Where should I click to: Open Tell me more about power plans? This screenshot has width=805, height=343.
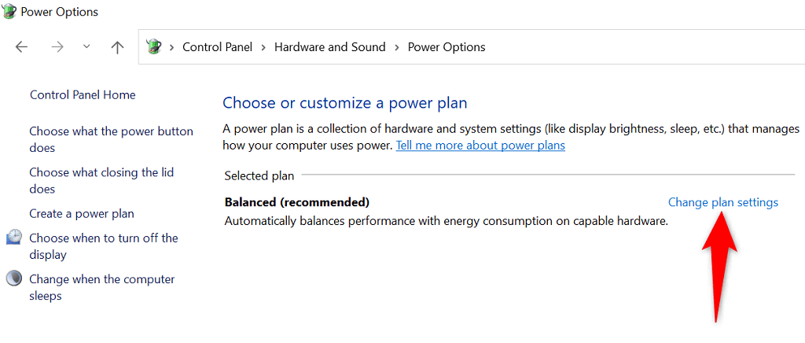pos(480,146)
